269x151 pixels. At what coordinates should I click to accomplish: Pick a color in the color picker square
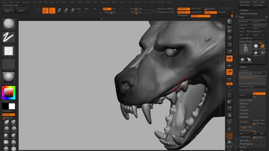[8, 93]
